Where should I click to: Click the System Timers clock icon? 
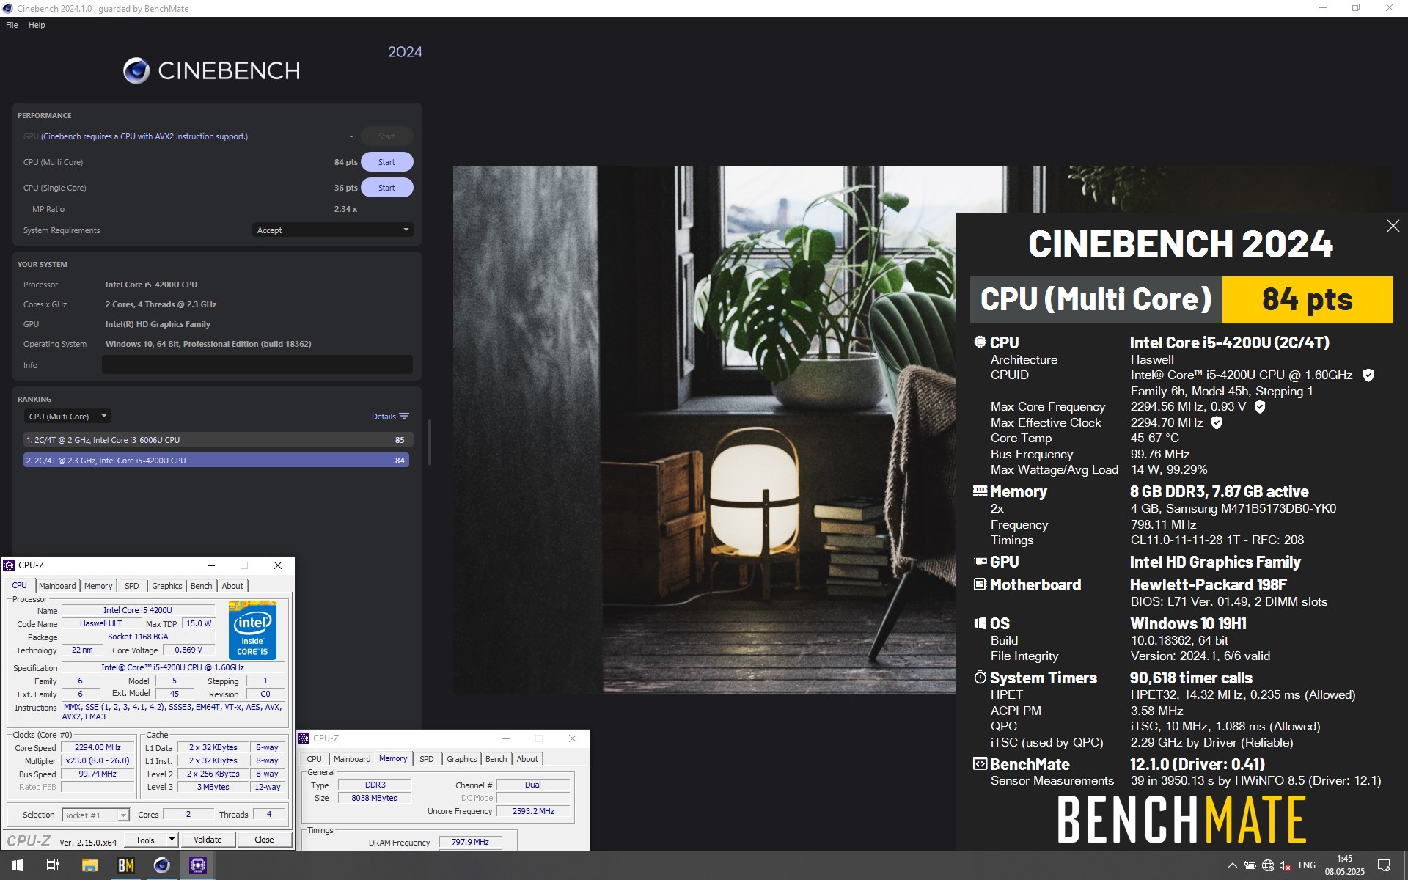point(980,678)
